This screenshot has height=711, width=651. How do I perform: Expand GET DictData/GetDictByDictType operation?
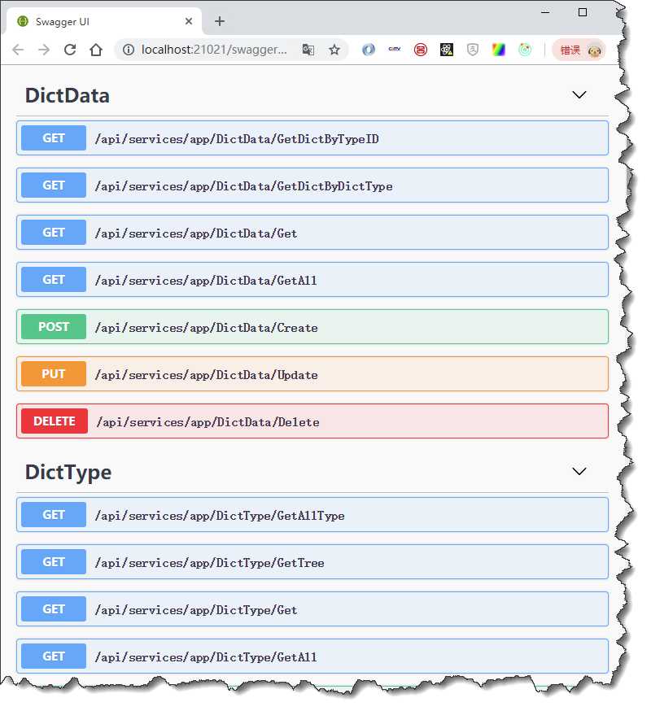pyautogui.click(x=312, y=185)
